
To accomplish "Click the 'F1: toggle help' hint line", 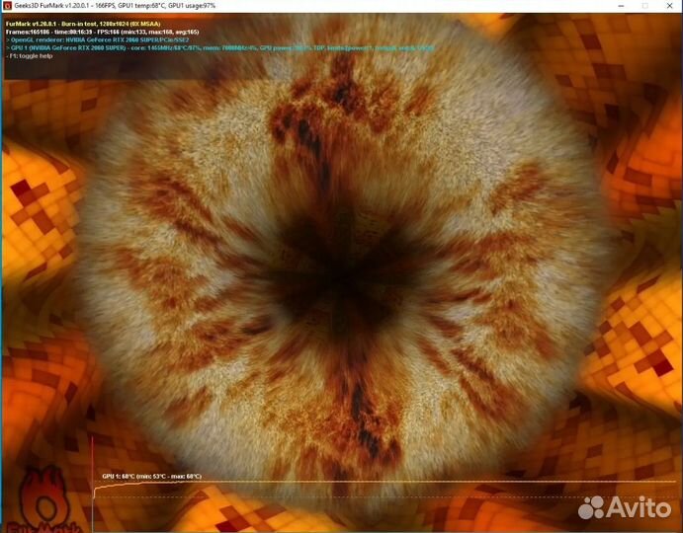I will click(30, 55).
